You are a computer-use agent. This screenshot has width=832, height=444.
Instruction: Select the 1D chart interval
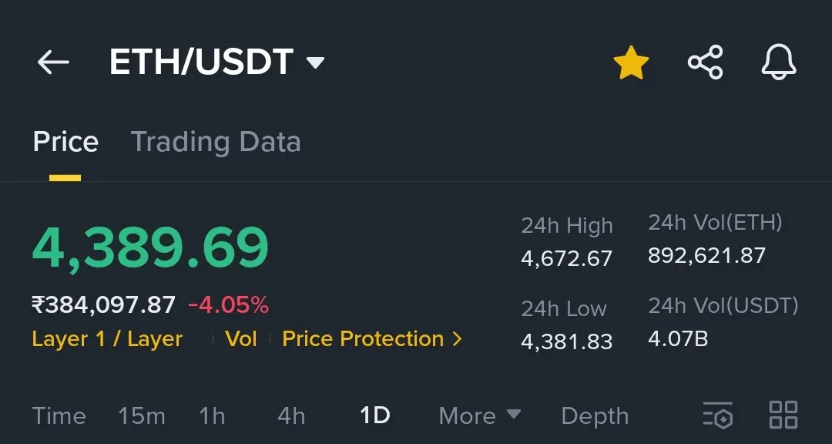tap(374, 415)
